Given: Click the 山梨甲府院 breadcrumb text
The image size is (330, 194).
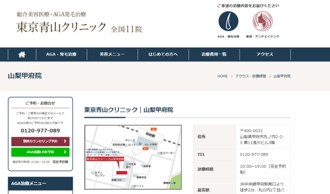Looking at the screenshot, I should coord(282,76).
